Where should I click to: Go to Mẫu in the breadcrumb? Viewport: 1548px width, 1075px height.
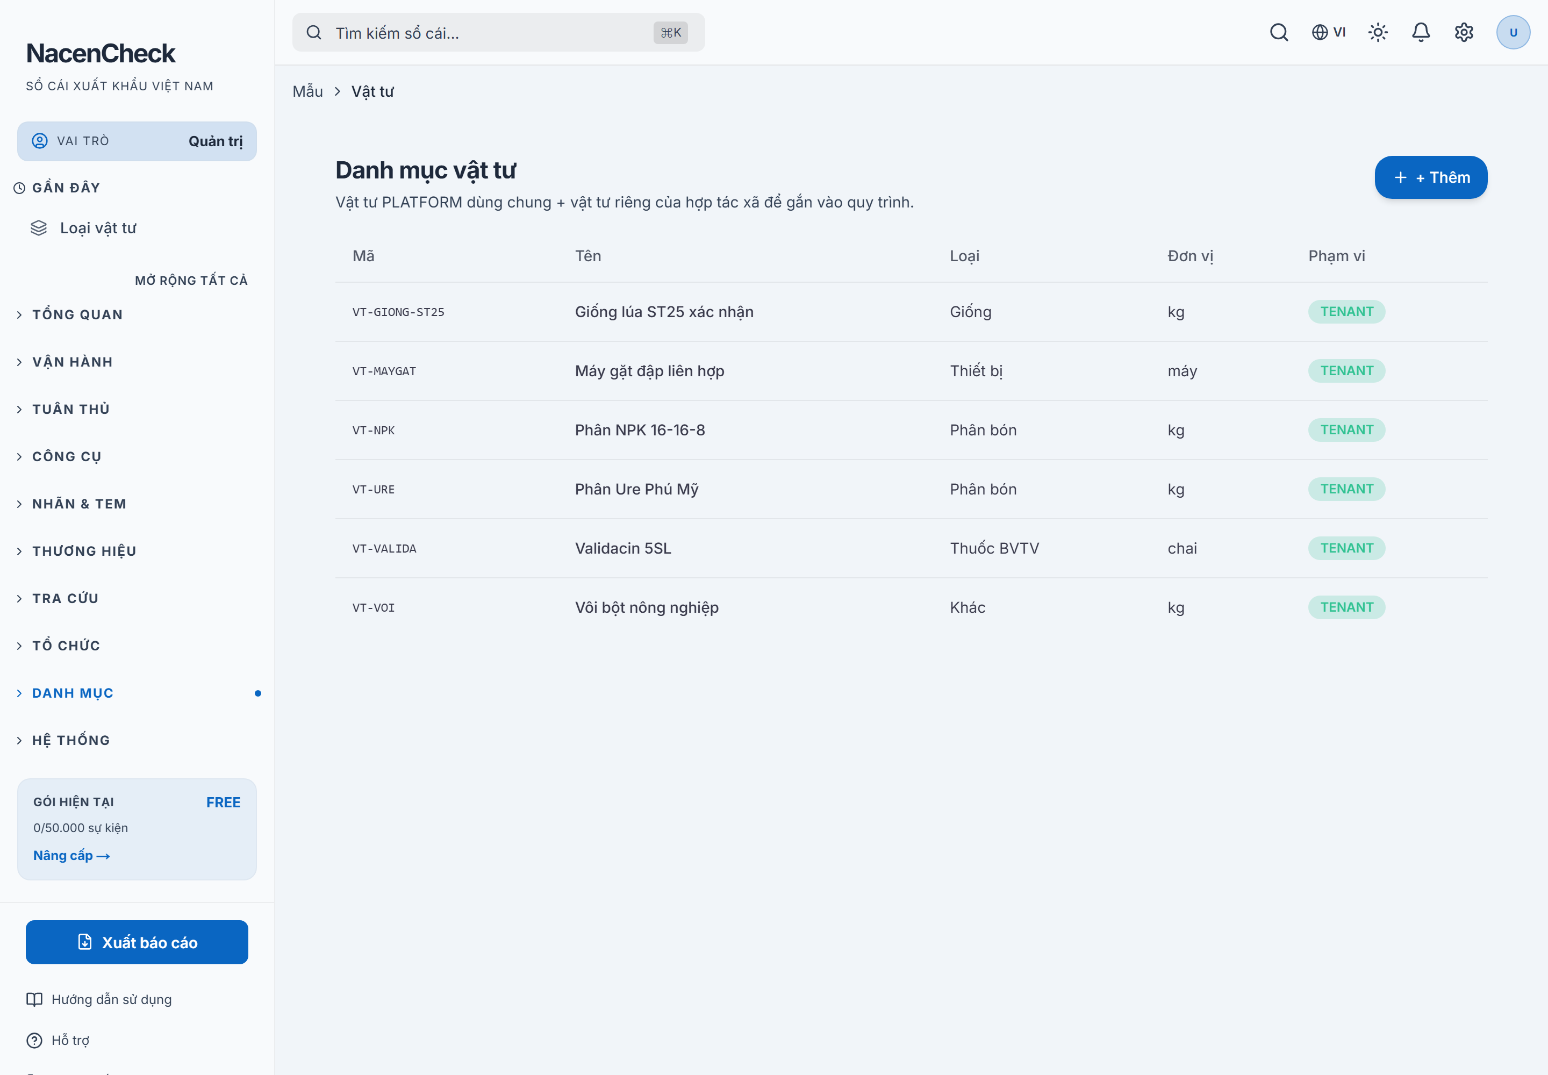click(308, 91)
